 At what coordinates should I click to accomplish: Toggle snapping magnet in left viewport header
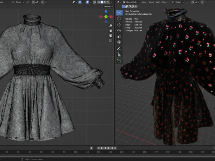[33, 2]
